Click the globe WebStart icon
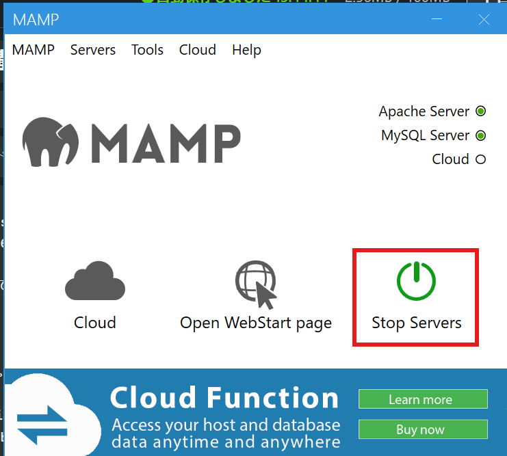Image resolution: width=507 pixels, height=456 pixels. [x=256, y=284]
